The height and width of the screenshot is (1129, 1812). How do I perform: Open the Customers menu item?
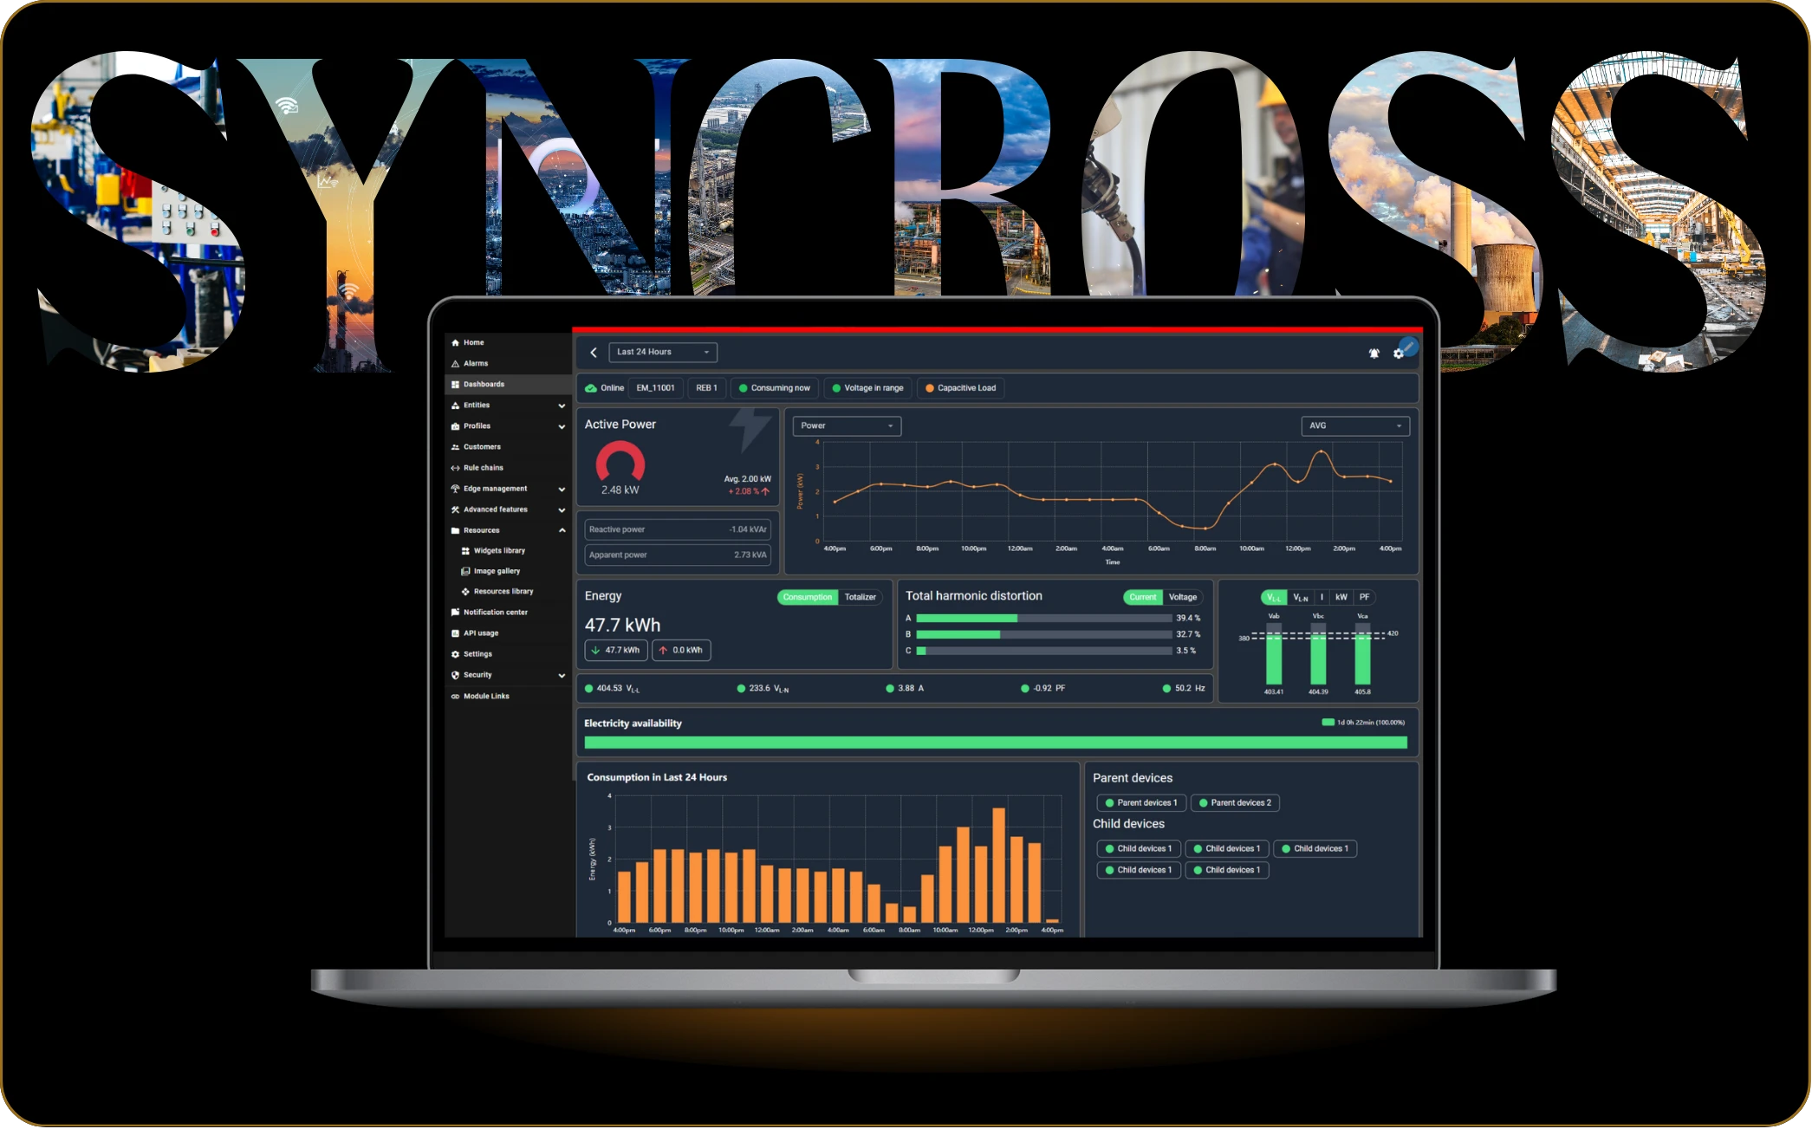(508, 447)
